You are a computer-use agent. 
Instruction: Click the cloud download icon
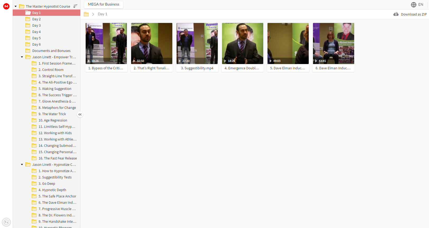point(396,14)
